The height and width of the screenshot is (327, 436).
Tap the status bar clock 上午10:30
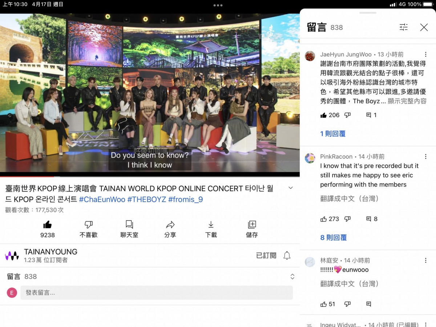click(15, 4)
